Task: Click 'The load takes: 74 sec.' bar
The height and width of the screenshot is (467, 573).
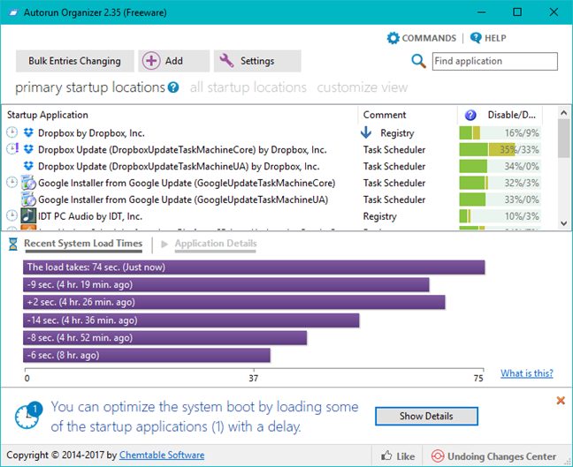Action: point(254,267)
